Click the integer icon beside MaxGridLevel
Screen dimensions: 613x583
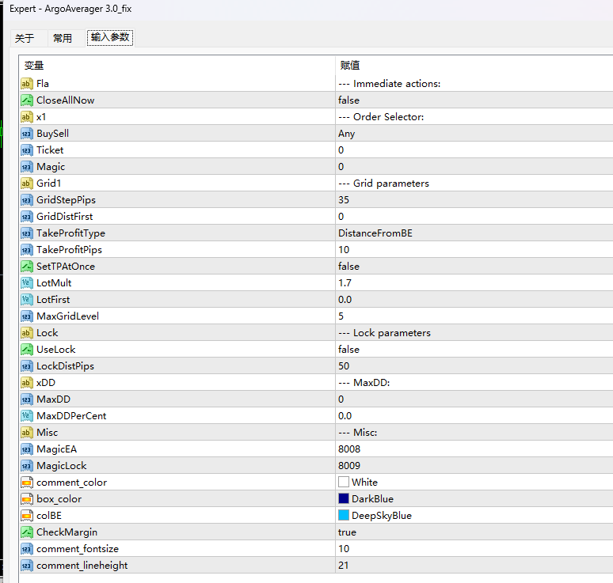(27, 316)
